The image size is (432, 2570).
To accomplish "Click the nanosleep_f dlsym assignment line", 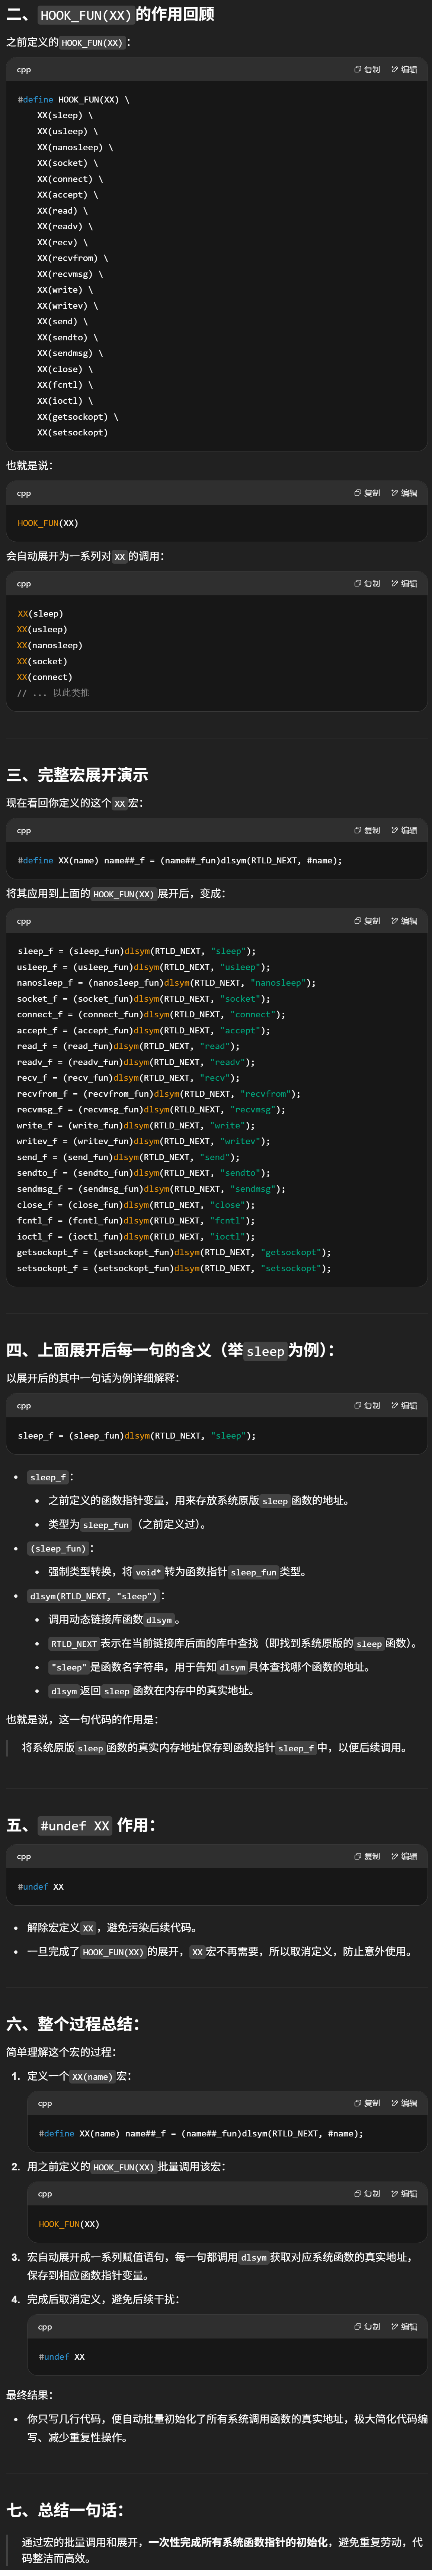I will point(166,983).
